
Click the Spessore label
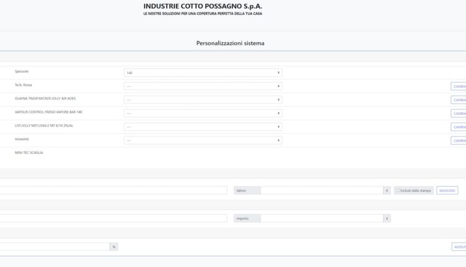coord(22,71)
